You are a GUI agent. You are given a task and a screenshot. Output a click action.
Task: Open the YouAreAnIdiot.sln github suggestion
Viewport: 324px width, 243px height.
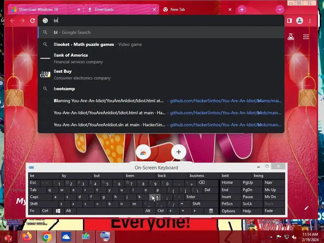[x=161, y=125]
